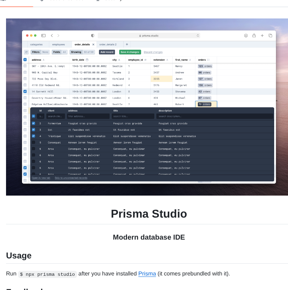
Task: Click the download icon in the browser toolbar
Action: click(245, 35)
